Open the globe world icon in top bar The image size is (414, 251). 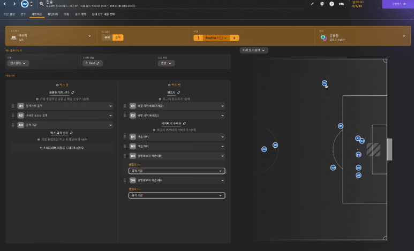[322, 4]
